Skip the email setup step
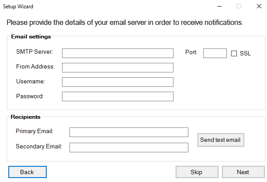The image size is (267, 182). (x=197, y=172)
